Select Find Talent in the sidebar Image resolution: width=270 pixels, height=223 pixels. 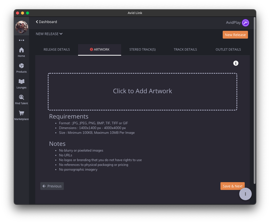[21, 99]
